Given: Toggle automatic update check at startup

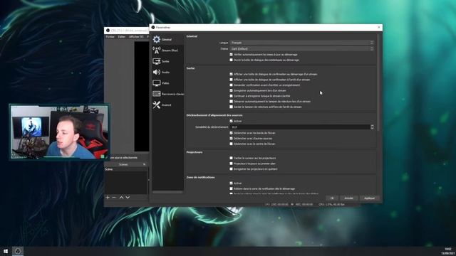Looking at the screenshot, I should click(231, 54).
